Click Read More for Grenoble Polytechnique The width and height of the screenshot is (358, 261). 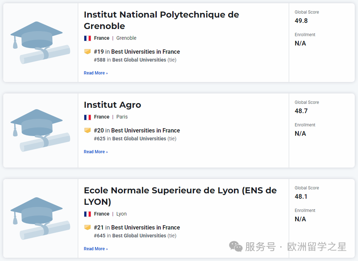95,73
